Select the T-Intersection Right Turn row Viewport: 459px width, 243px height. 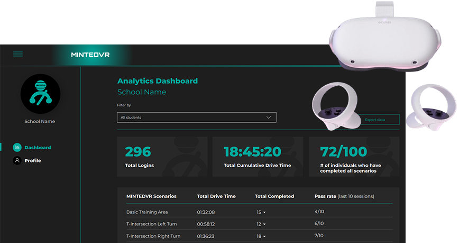(259, 236)
